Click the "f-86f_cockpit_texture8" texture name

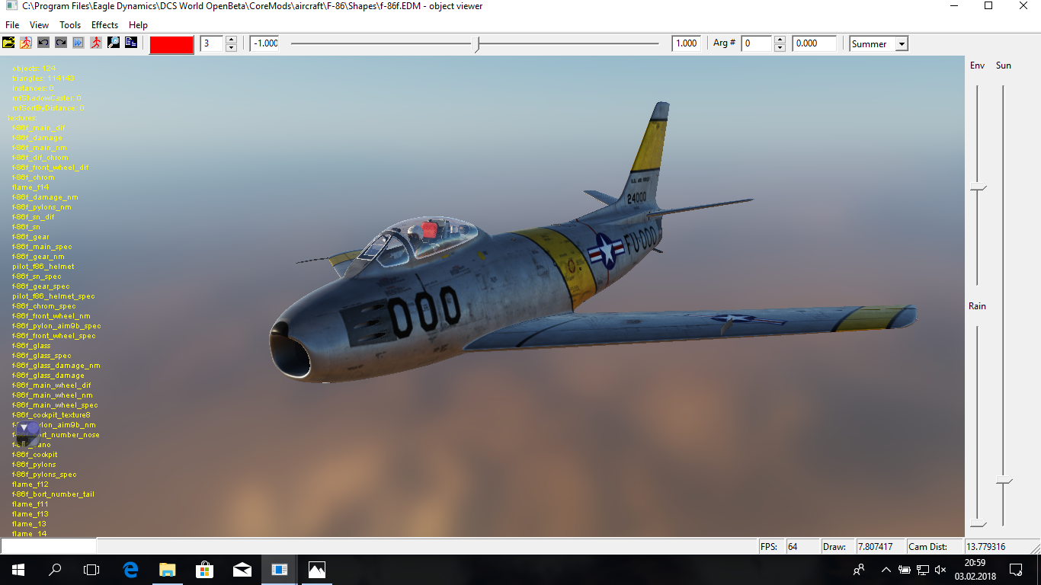click(51, 415)
